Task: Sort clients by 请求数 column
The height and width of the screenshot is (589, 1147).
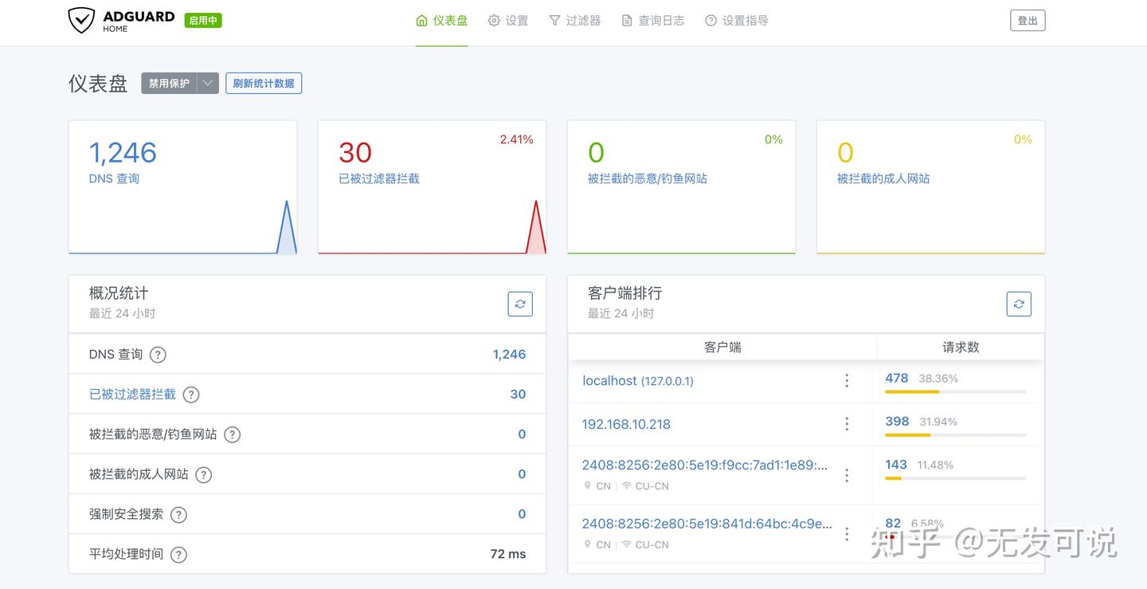Action: pyautogui.click(x=960, y=347)
